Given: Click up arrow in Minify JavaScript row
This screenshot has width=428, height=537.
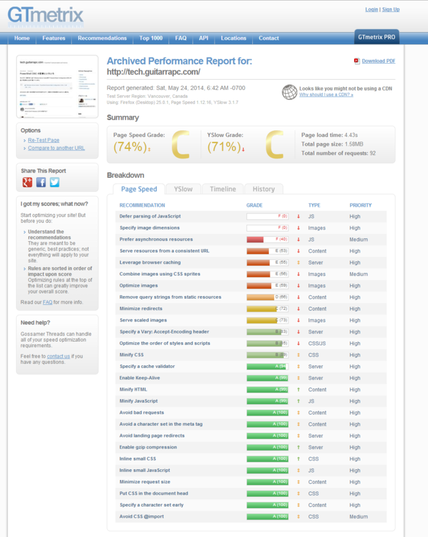Looking at the screenshot, I should (299, 401).
